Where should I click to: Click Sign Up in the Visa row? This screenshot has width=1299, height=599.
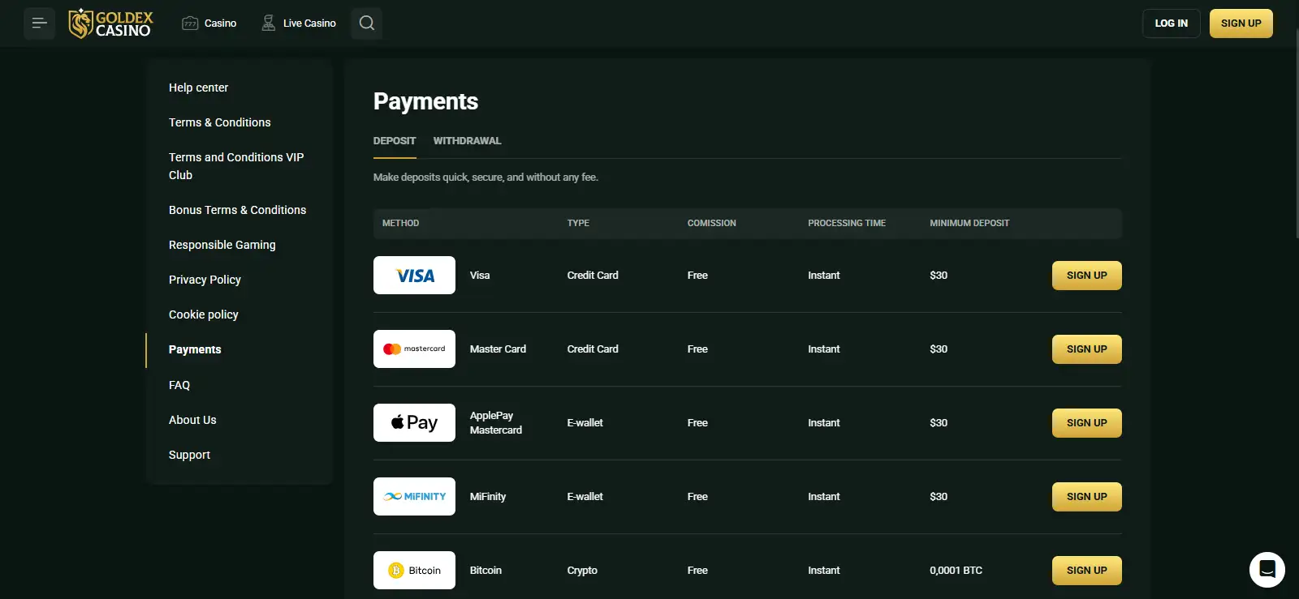point(1086,276)
